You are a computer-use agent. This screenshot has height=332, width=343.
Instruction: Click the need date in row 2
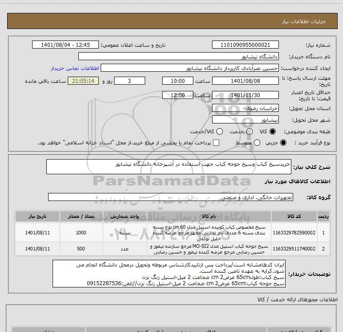tap(37, 249)
